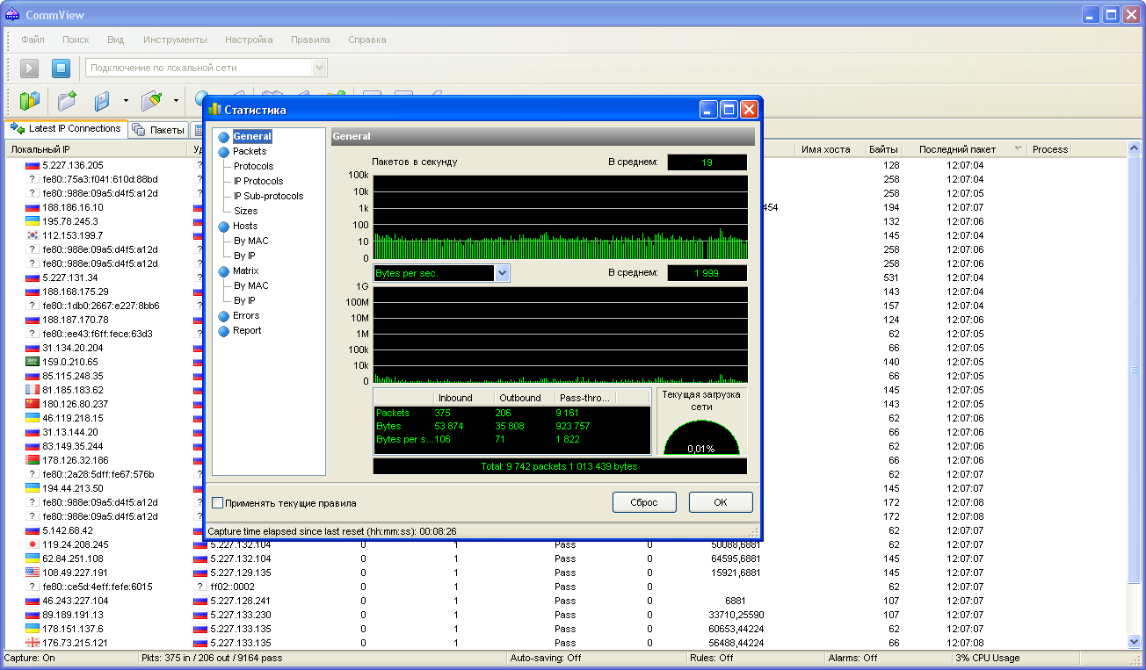Open the 'Правила' menu
The image size is (1146, 670).
click(310, 40)
